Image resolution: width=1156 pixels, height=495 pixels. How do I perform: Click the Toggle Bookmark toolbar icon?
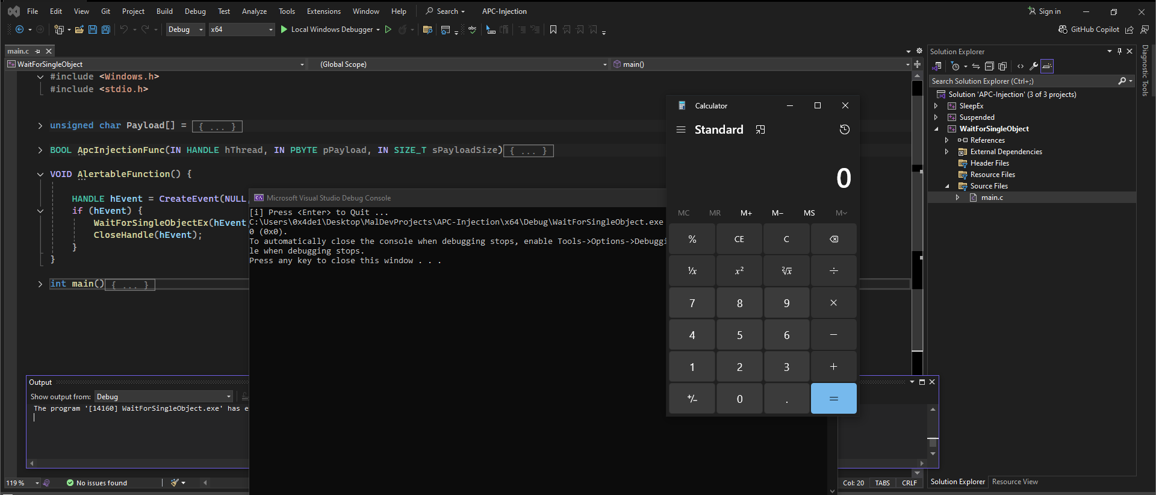click(553, 30)
